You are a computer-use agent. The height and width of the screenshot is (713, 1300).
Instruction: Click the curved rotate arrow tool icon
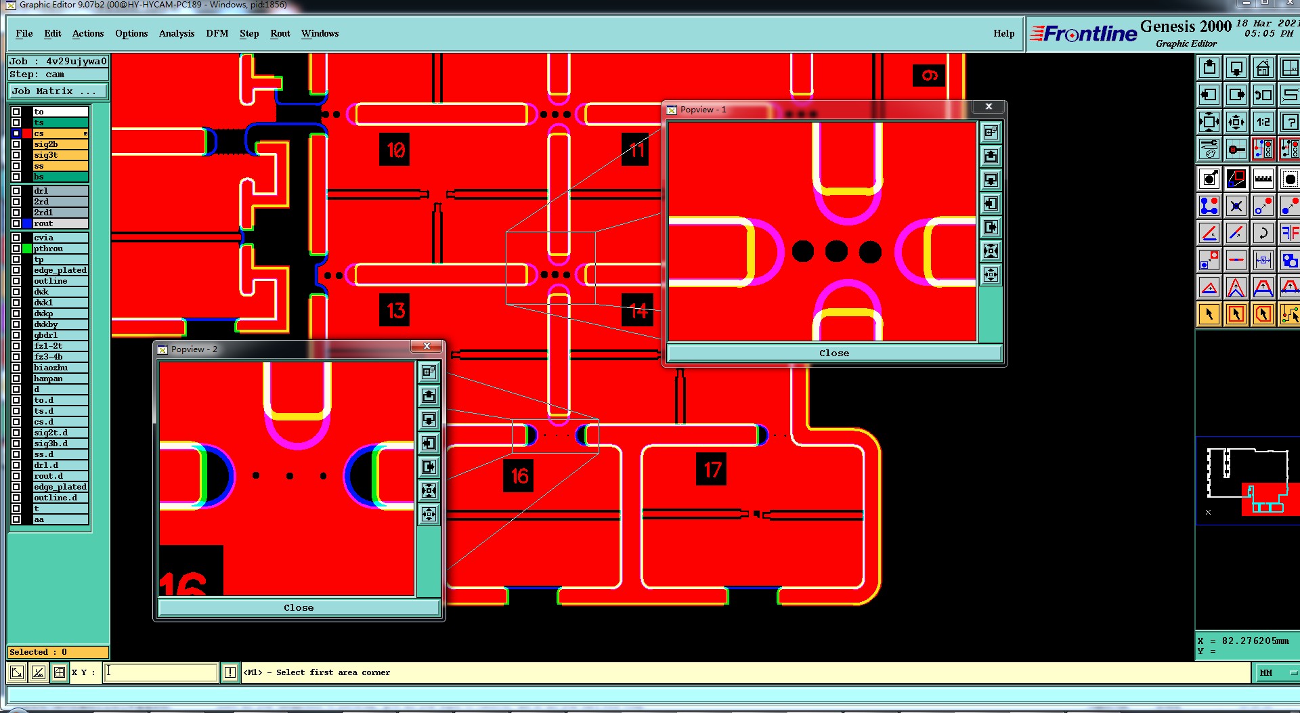coord(1263,234)
